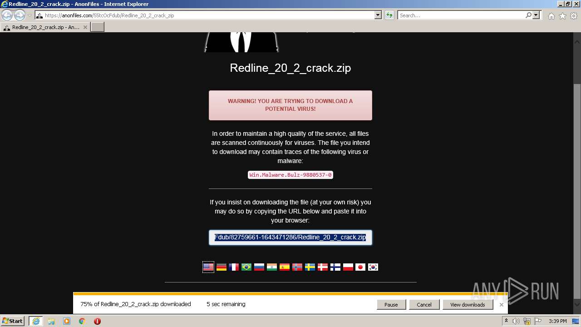Image resolution: width=581 pixels, height=327 pixels.
Task: Expand the address bar autocomplete dropdown
Action: 378,15
